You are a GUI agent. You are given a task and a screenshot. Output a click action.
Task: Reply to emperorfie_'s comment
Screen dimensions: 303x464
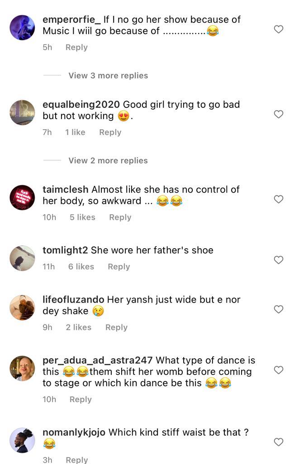76,47
